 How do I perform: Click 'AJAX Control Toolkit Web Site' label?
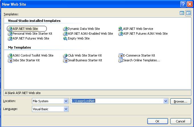(x=33, y=55)
